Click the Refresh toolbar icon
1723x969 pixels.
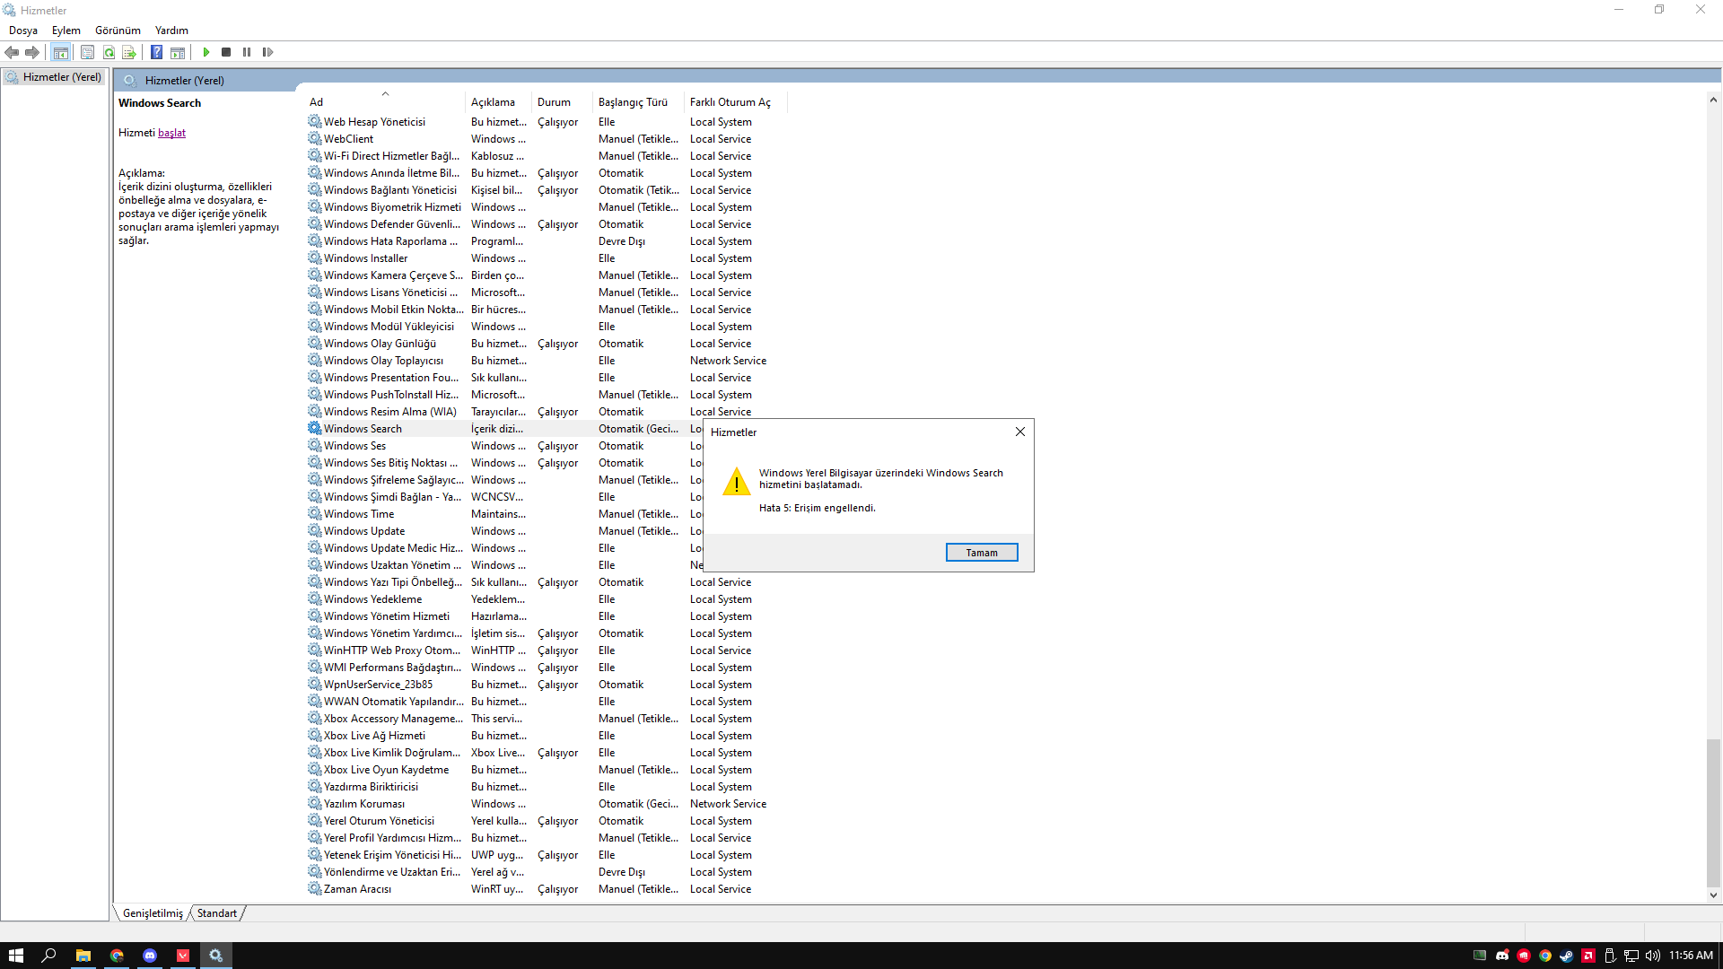[109, 52]
